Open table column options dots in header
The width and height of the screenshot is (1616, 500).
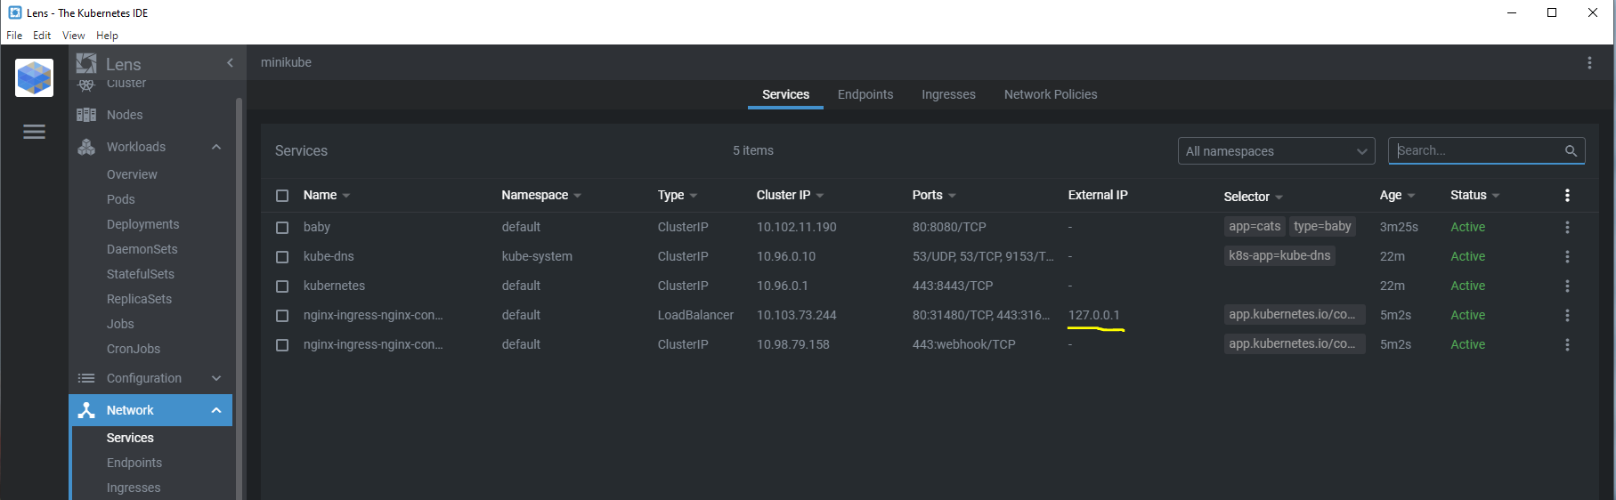coord(1567,195)
